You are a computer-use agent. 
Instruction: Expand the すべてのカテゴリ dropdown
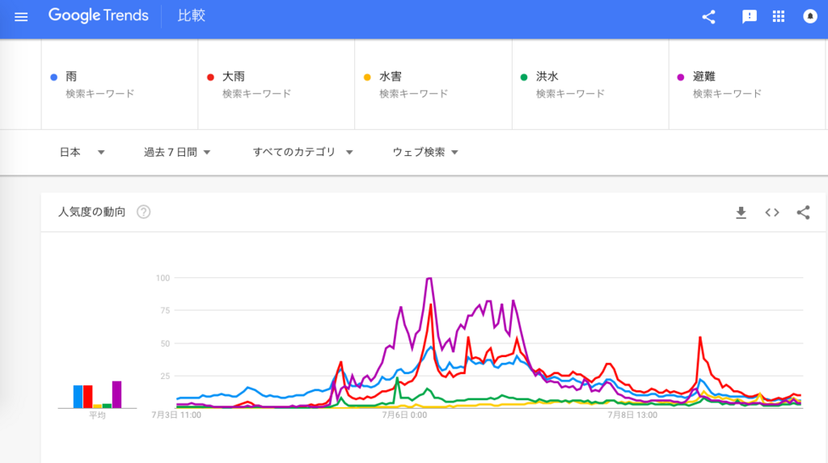[302, 152]
